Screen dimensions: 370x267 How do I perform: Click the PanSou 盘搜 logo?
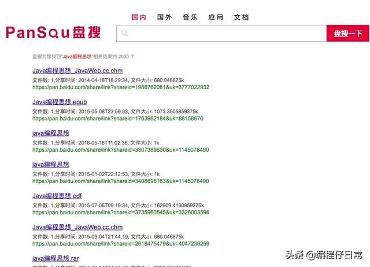pos(53,32)
